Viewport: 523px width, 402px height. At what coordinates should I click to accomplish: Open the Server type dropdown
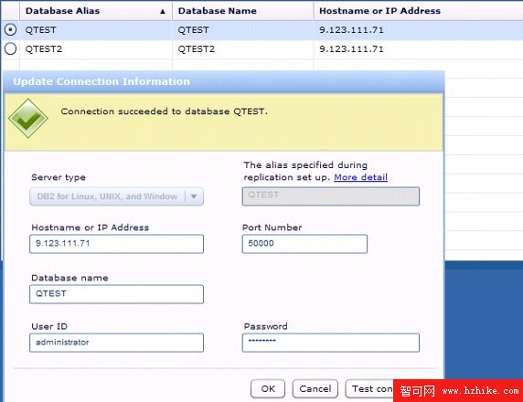coord(116,196)
